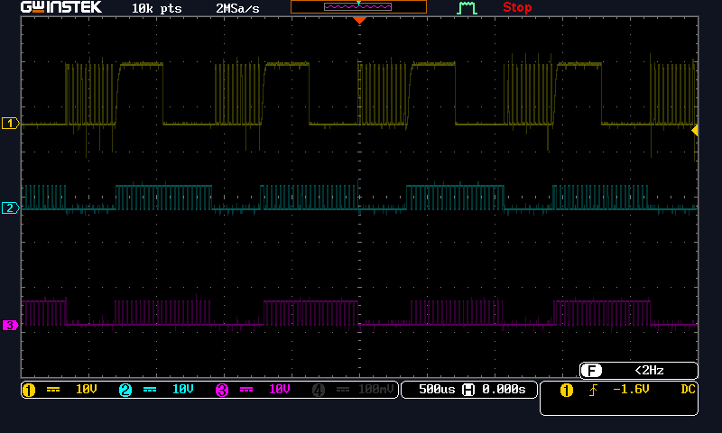Click the 0.000s horizontal delay value

point(504,390)
